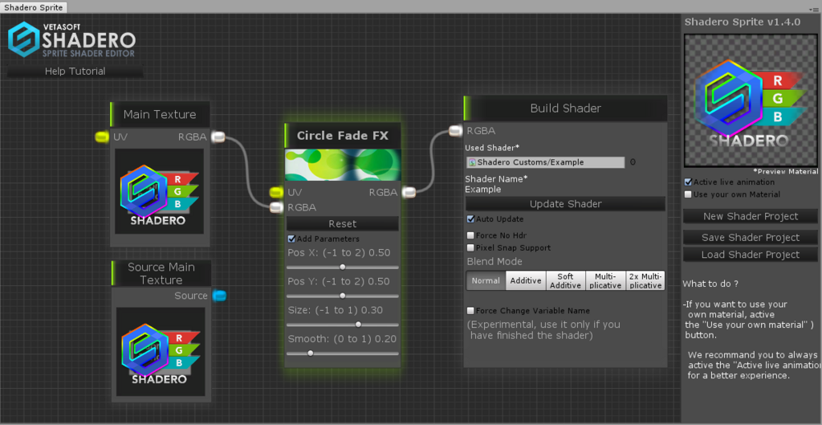Click the 'What to do ?' text
Viewport: 822px width, 425px height.
710,284
